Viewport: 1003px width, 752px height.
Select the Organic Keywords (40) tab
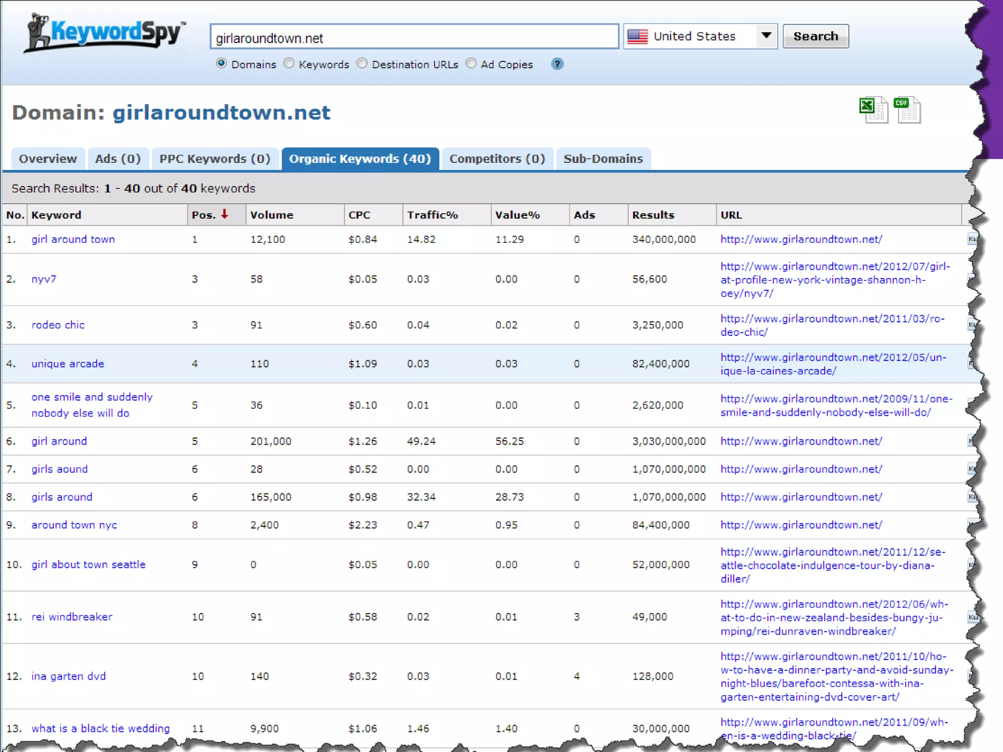360,159
